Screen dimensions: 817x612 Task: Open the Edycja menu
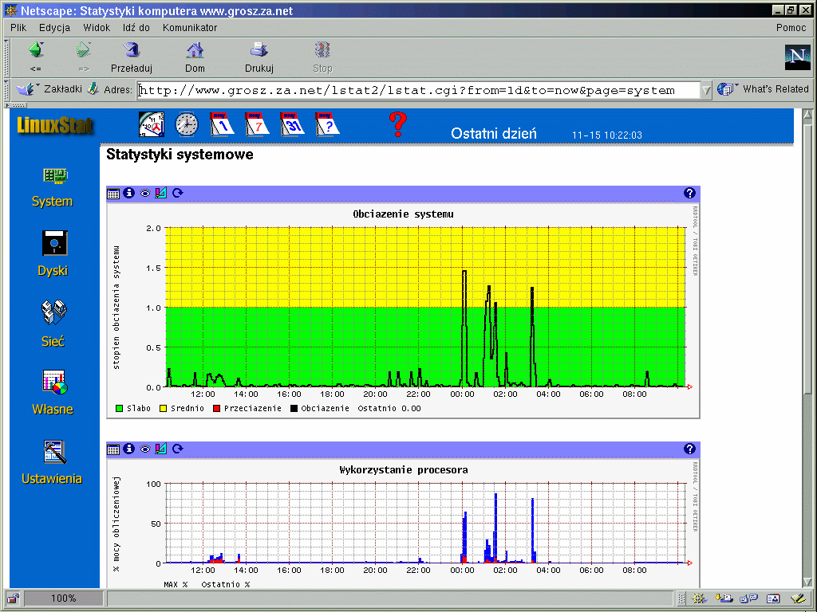pyautogui.click(x=54, y=27)
